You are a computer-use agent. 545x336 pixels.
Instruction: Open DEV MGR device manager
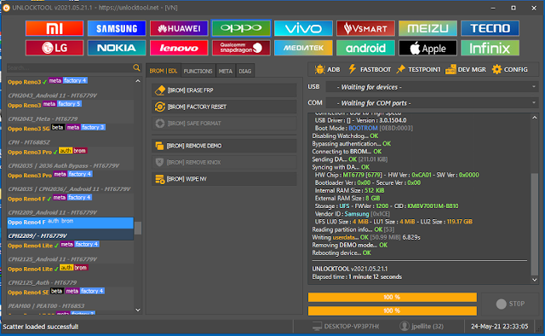[x=466, y=69]
